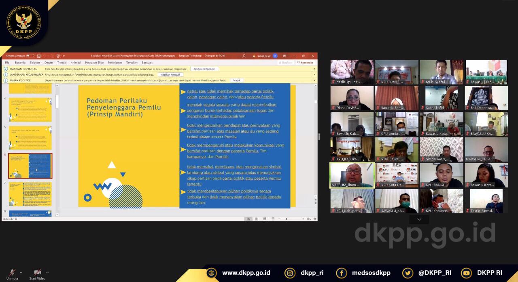Screen dimensions: 518x282
Task: Select slide 7 thumbnail in the panel
Action: pyautogui.click(x=30, y=193)
